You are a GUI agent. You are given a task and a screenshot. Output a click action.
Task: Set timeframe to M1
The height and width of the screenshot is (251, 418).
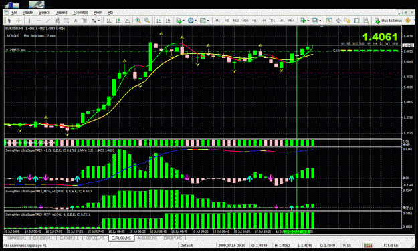click(x=217, y=21)
